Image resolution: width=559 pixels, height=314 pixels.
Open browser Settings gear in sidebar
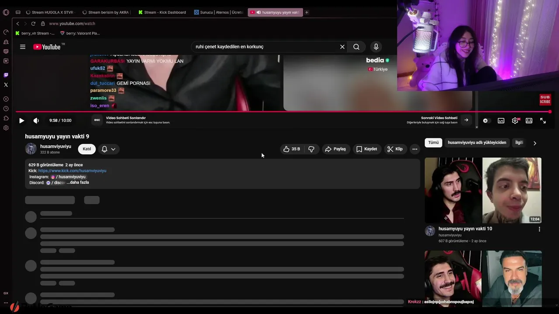tap(6, 128)
